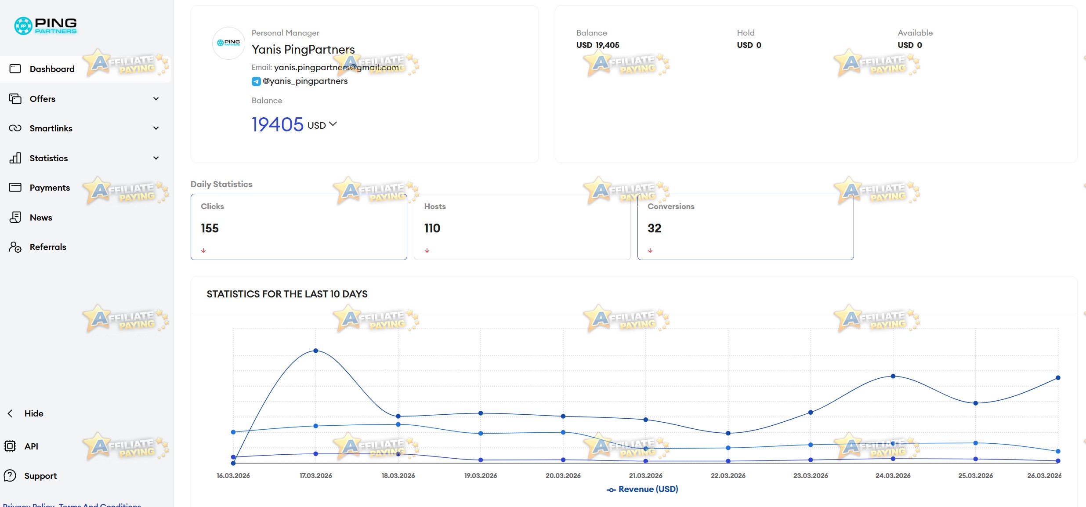This screenshot has width=1086, height=507.
Task: Open the News document icon
Action: pos(15,217)
